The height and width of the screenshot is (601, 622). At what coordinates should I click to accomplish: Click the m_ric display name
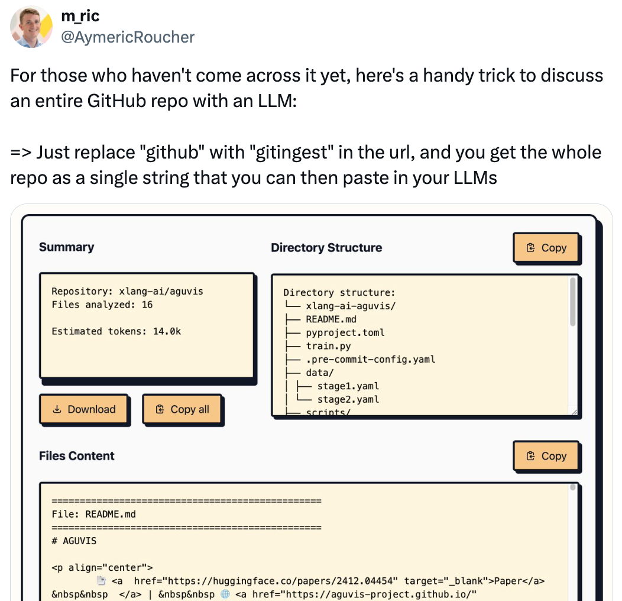pos(80,15)
